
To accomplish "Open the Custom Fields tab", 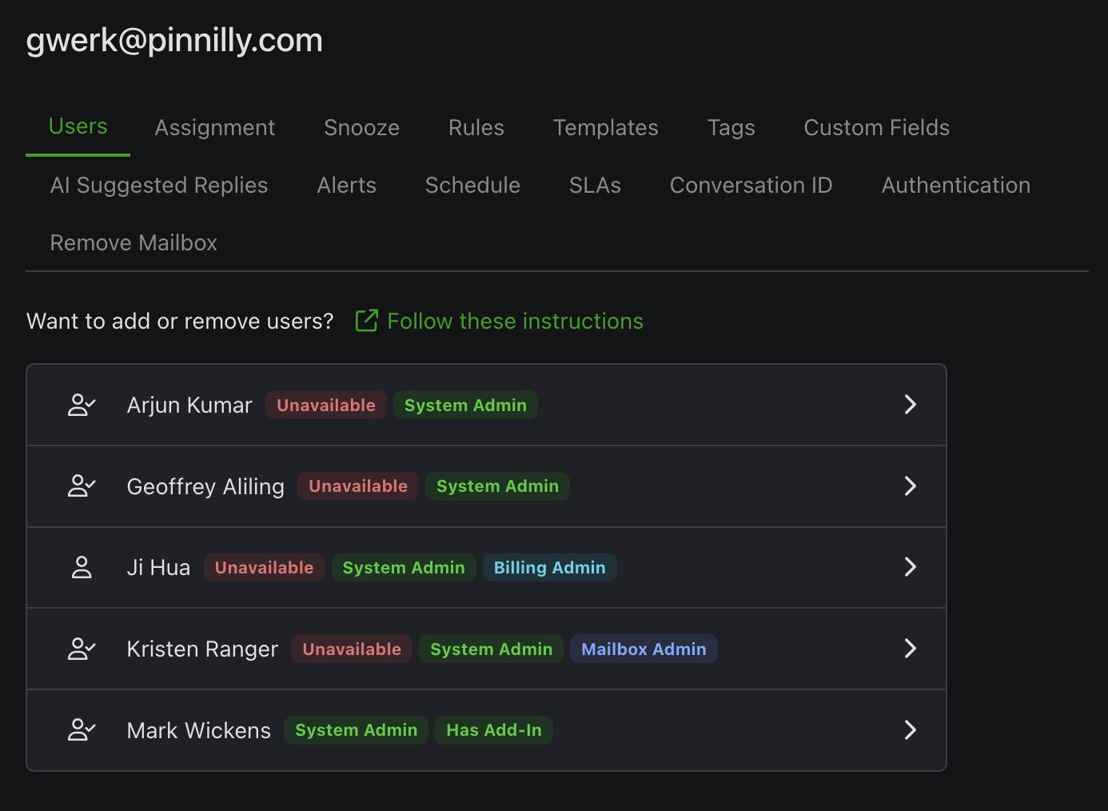I will click(877, 128).
